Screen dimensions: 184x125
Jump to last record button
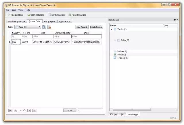coord(34,110)
